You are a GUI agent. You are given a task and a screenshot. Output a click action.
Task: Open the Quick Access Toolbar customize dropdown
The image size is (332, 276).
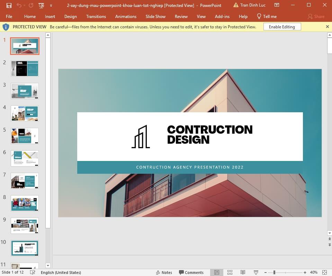click(50, 6)
